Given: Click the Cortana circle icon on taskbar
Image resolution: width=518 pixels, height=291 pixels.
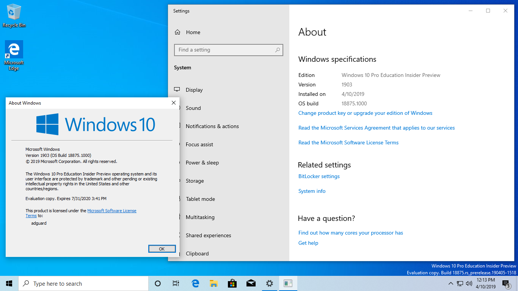Looking at the screenshot, I should [x=158, y=283].
